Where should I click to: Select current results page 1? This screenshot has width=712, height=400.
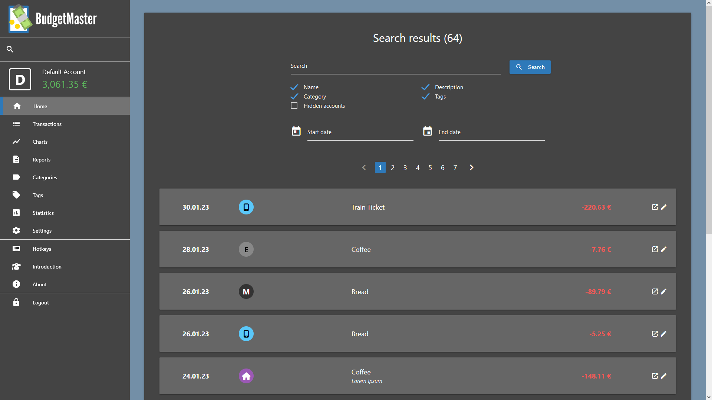380,167
